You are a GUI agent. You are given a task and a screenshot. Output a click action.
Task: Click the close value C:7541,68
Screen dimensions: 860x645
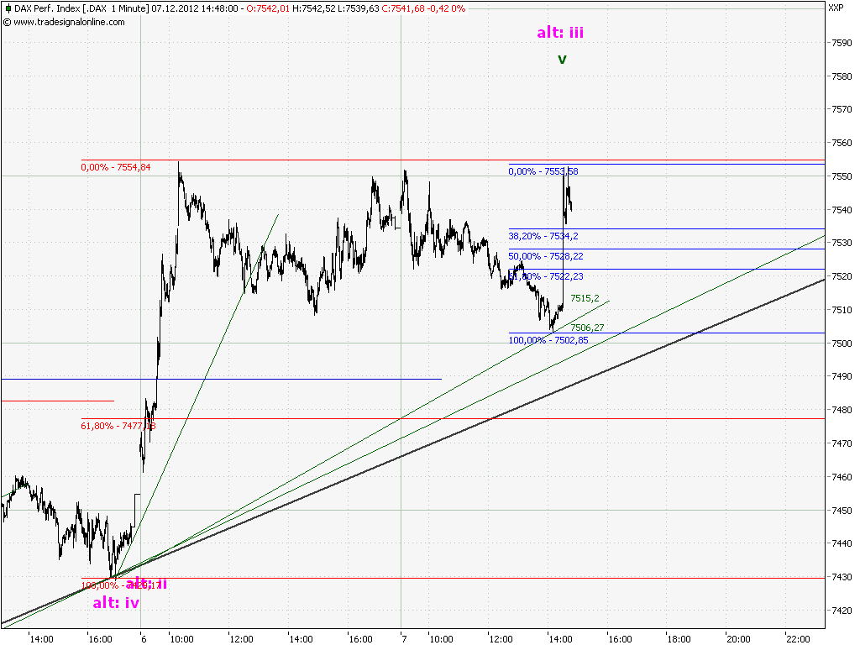coord(403,8)
